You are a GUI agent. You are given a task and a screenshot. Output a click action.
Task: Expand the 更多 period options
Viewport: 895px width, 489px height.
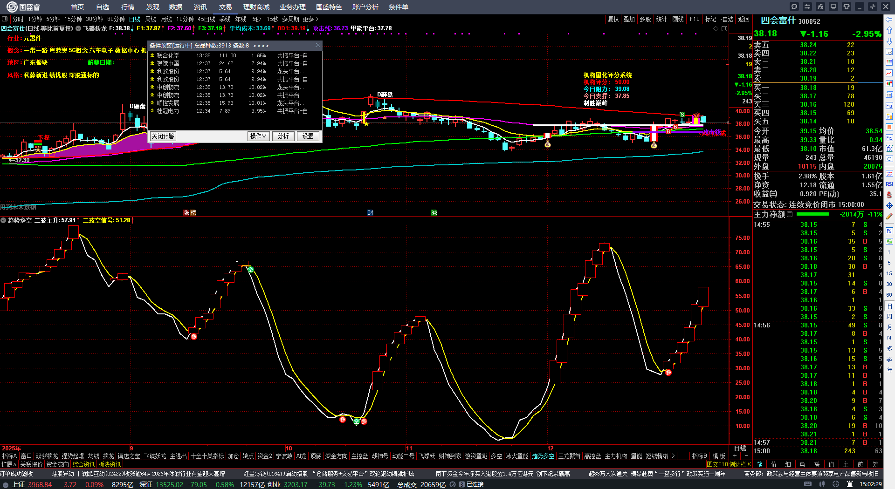coord(310,19)
